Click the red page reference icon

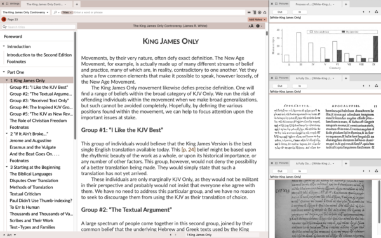(4, 19)
